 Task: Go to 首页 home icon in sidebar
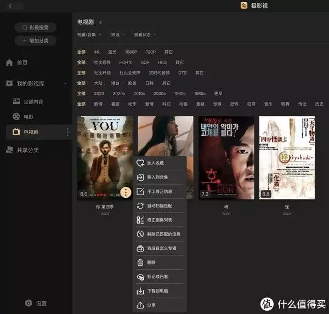point(9,62)
